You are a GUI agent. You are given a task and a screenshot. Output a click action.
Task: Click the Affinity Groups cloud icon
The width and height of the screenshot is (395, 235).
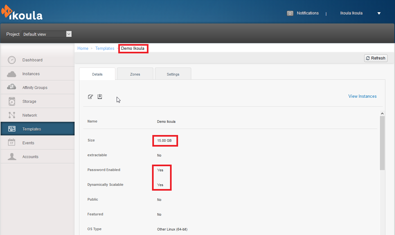(x=12, y=87)
